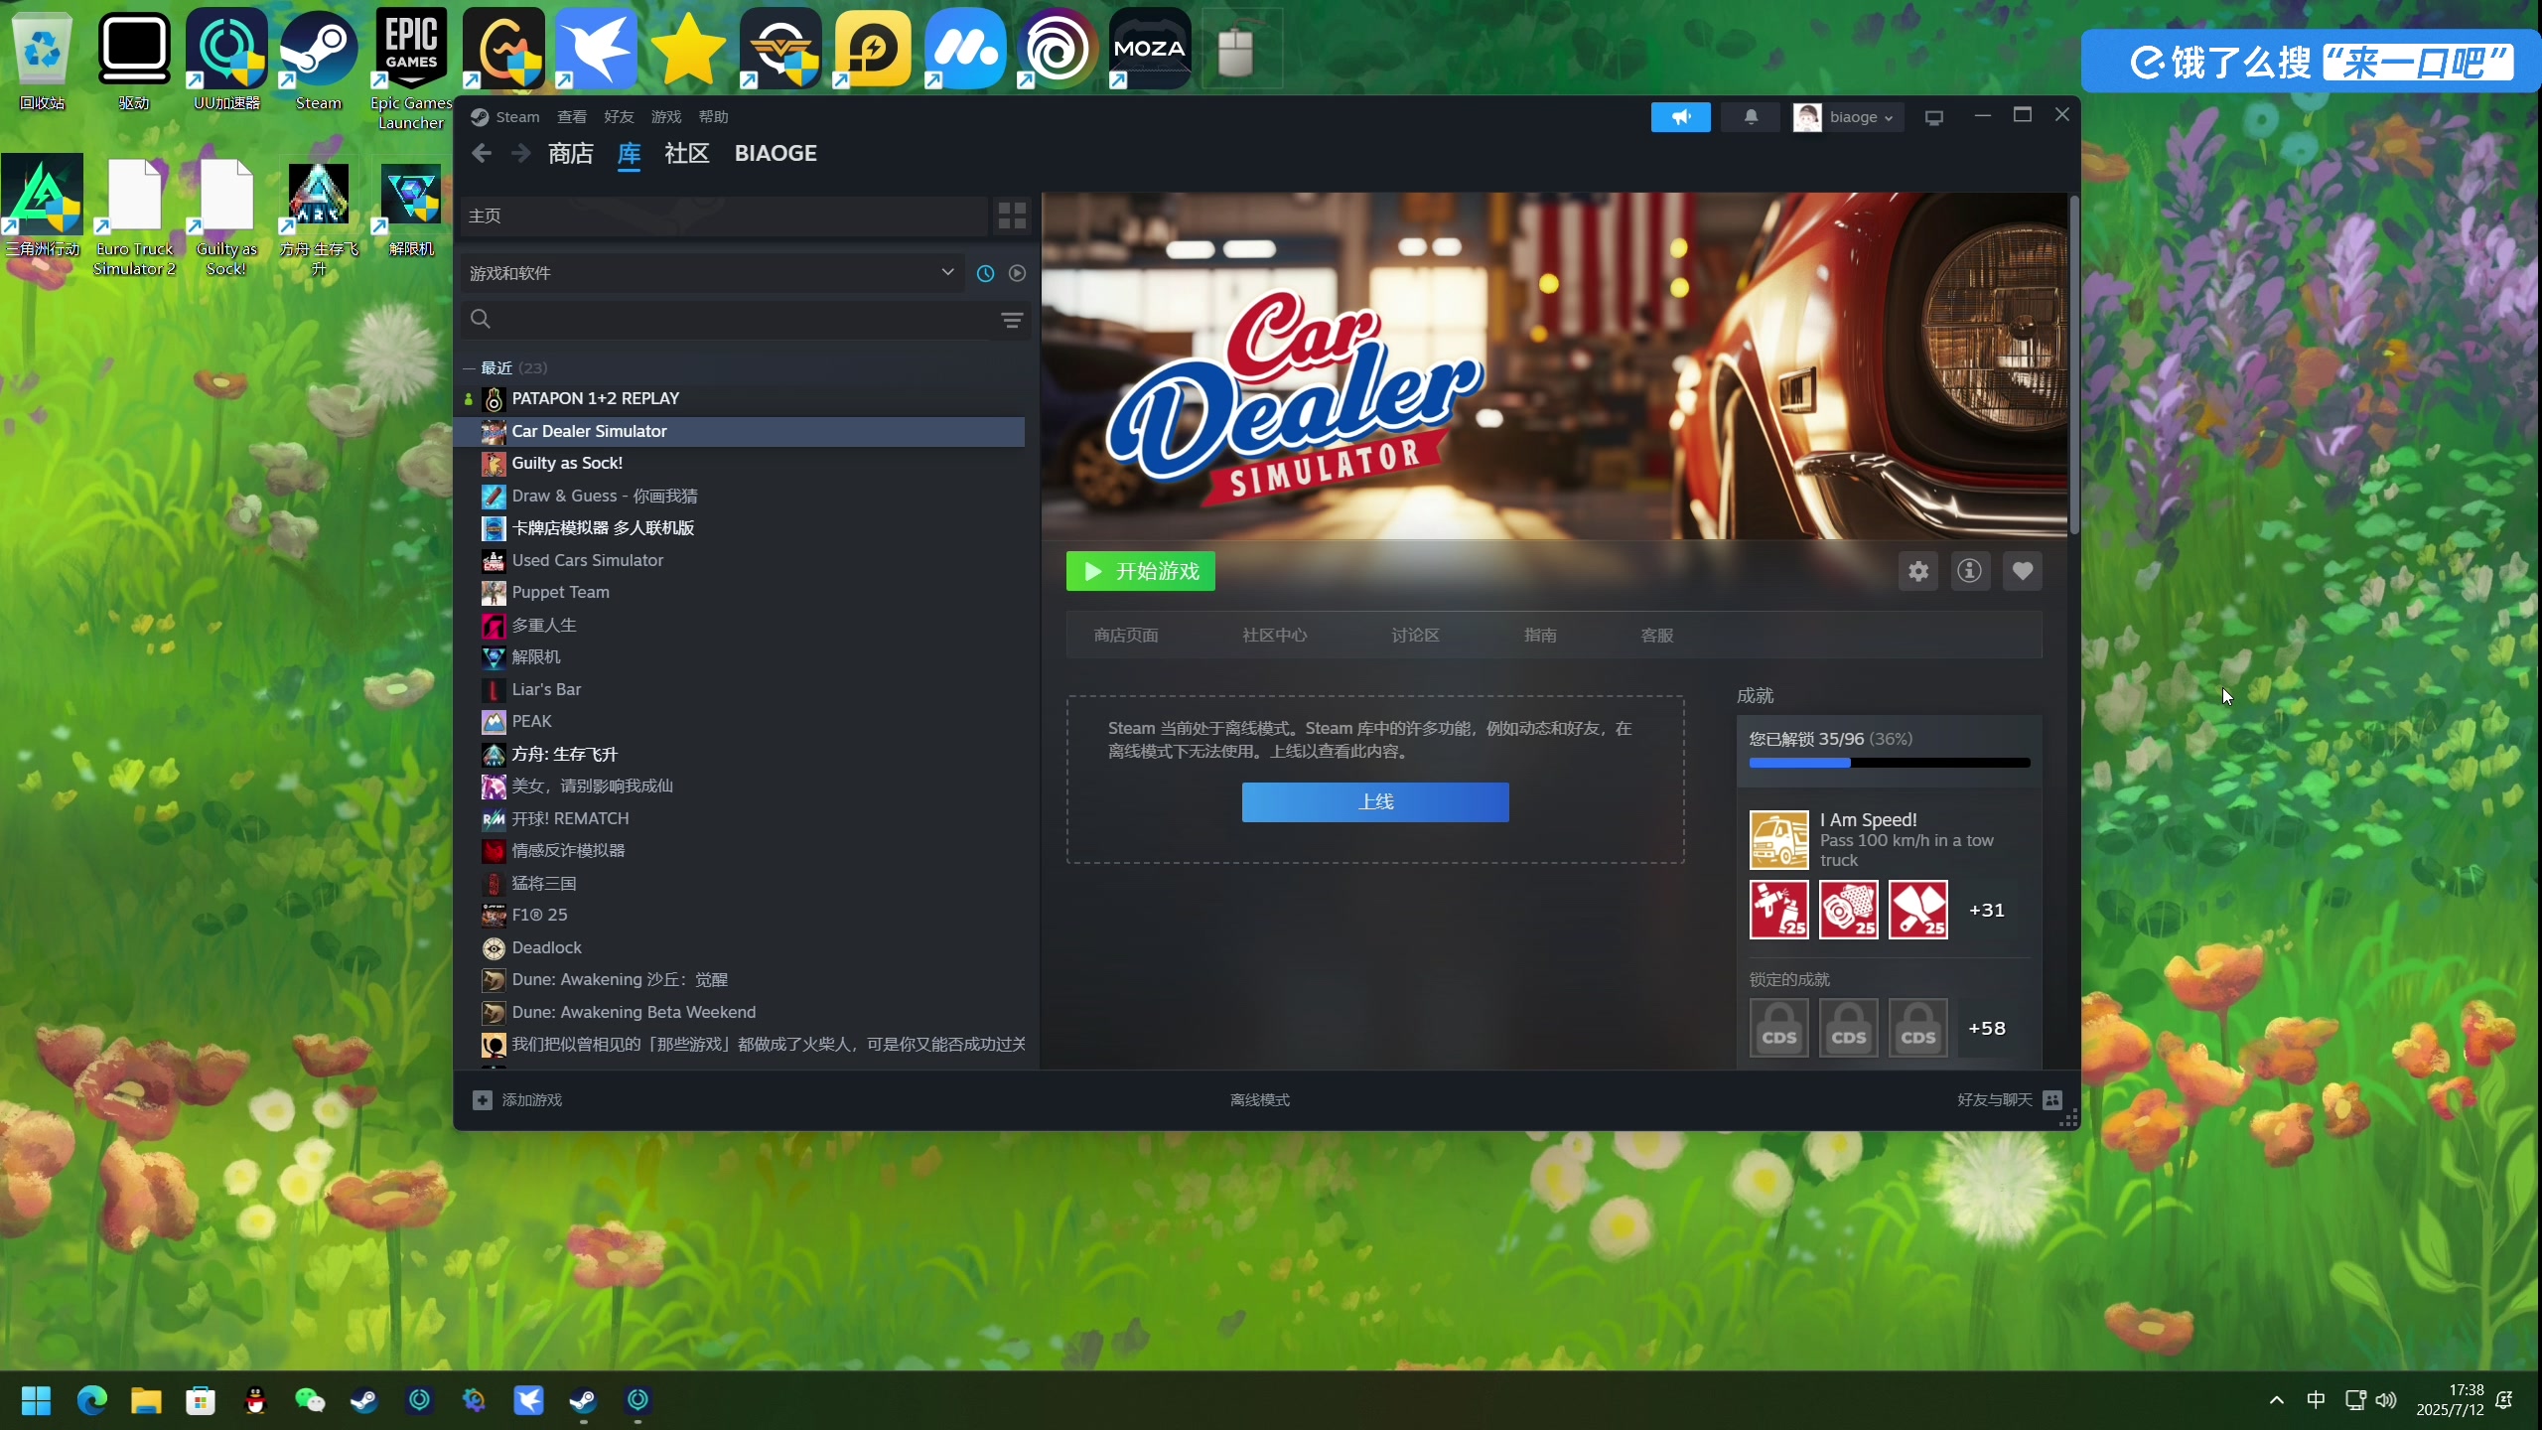Open the Ubisoft Connect desktop icon

pos(1058,48)
